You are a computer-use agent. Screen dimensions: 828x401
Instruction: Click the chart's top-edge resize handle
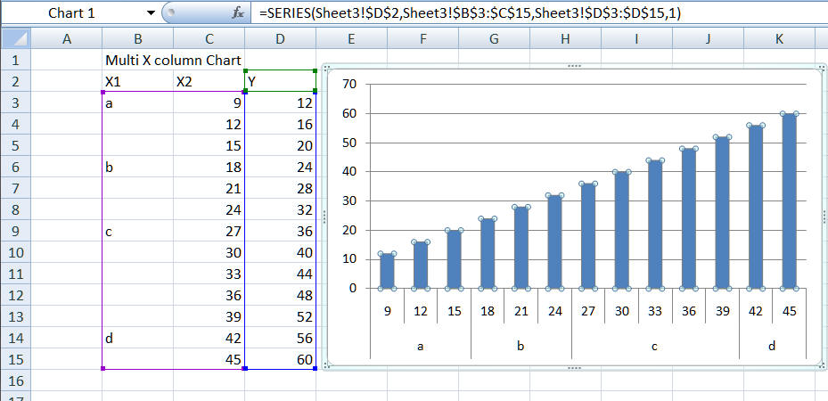coord(573,67)
